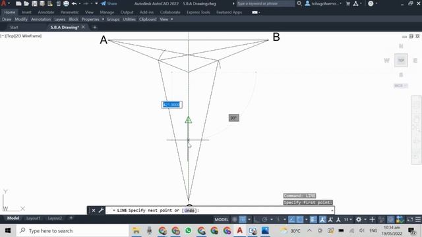Open command line customize wrench icon
Viewport: 422px width, 237px height.
tap(101, 211)
